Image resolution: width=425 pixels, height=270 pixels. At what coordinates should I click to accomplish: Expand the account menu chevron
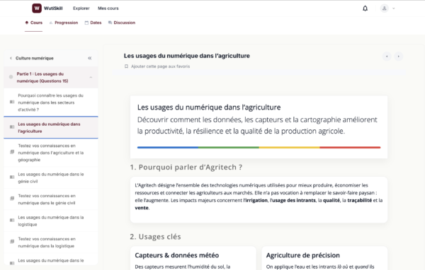tap(394, 8)
